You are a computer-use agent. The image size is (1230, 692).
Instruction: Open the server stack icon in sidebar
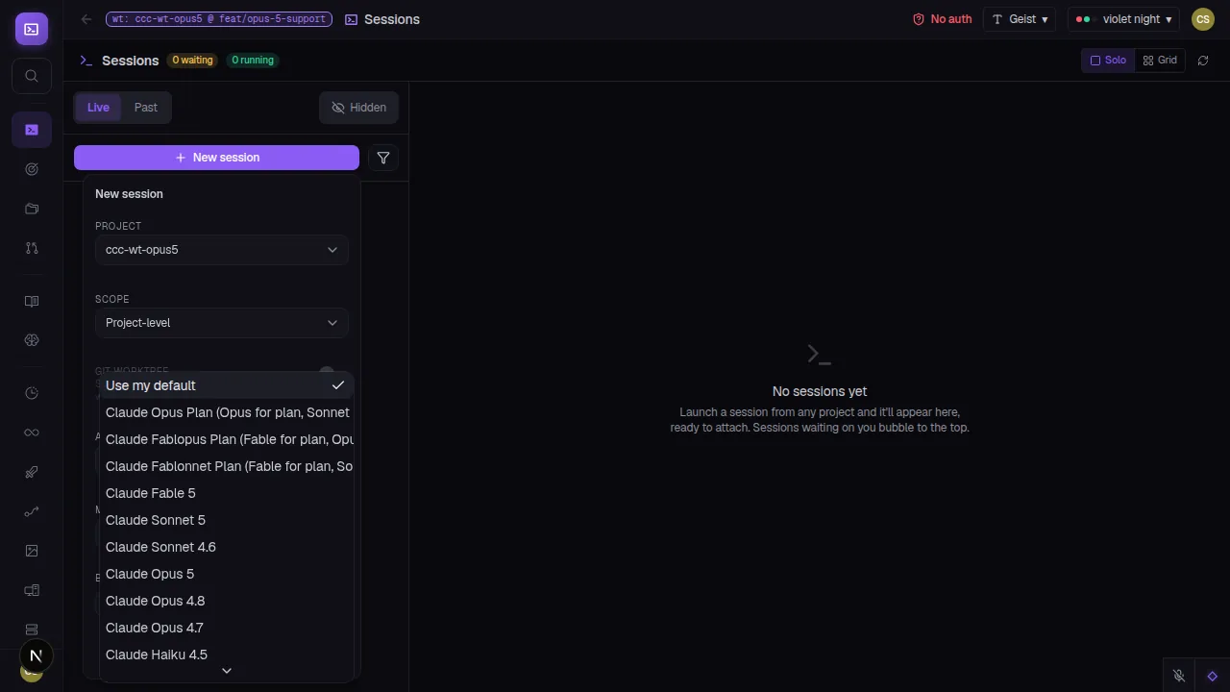point(32,630)
